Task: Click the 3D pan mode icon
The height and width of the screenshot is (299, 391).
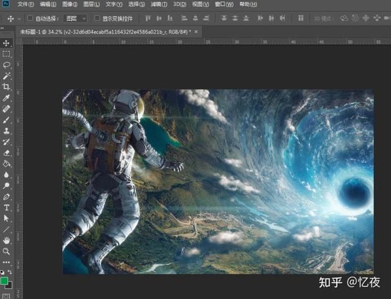Action: [x=366, y=18]
